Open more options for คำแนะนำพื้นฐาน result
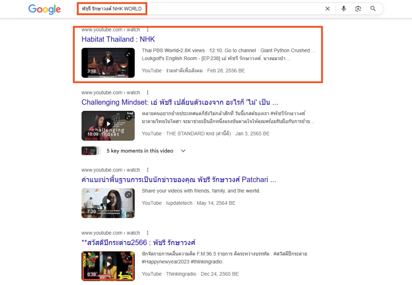Screen dimensions: 412x285 (148, 170)
